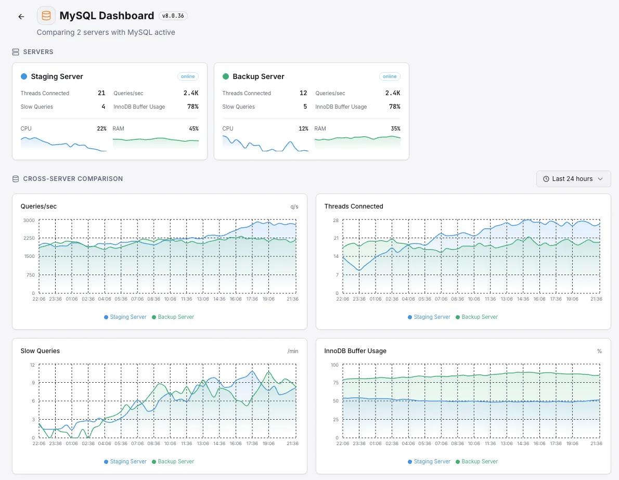Screen dimensions: 619x480
Task: Click the 3000 axis label on Queries/sec chart
Action: coord(29,220)
